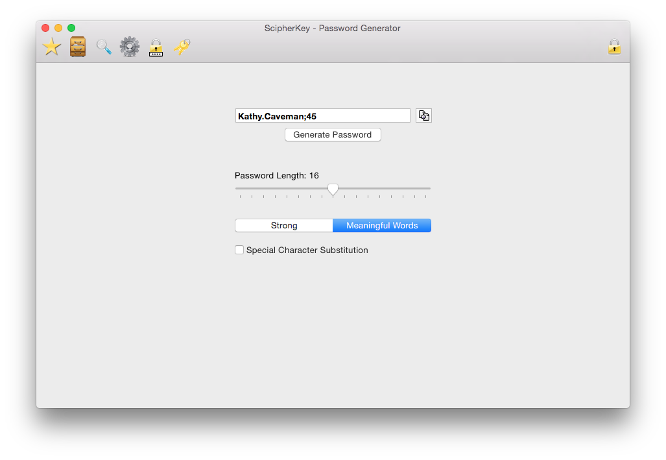
Task: Copy generated password with the copy icon
Action: [423, 115]
